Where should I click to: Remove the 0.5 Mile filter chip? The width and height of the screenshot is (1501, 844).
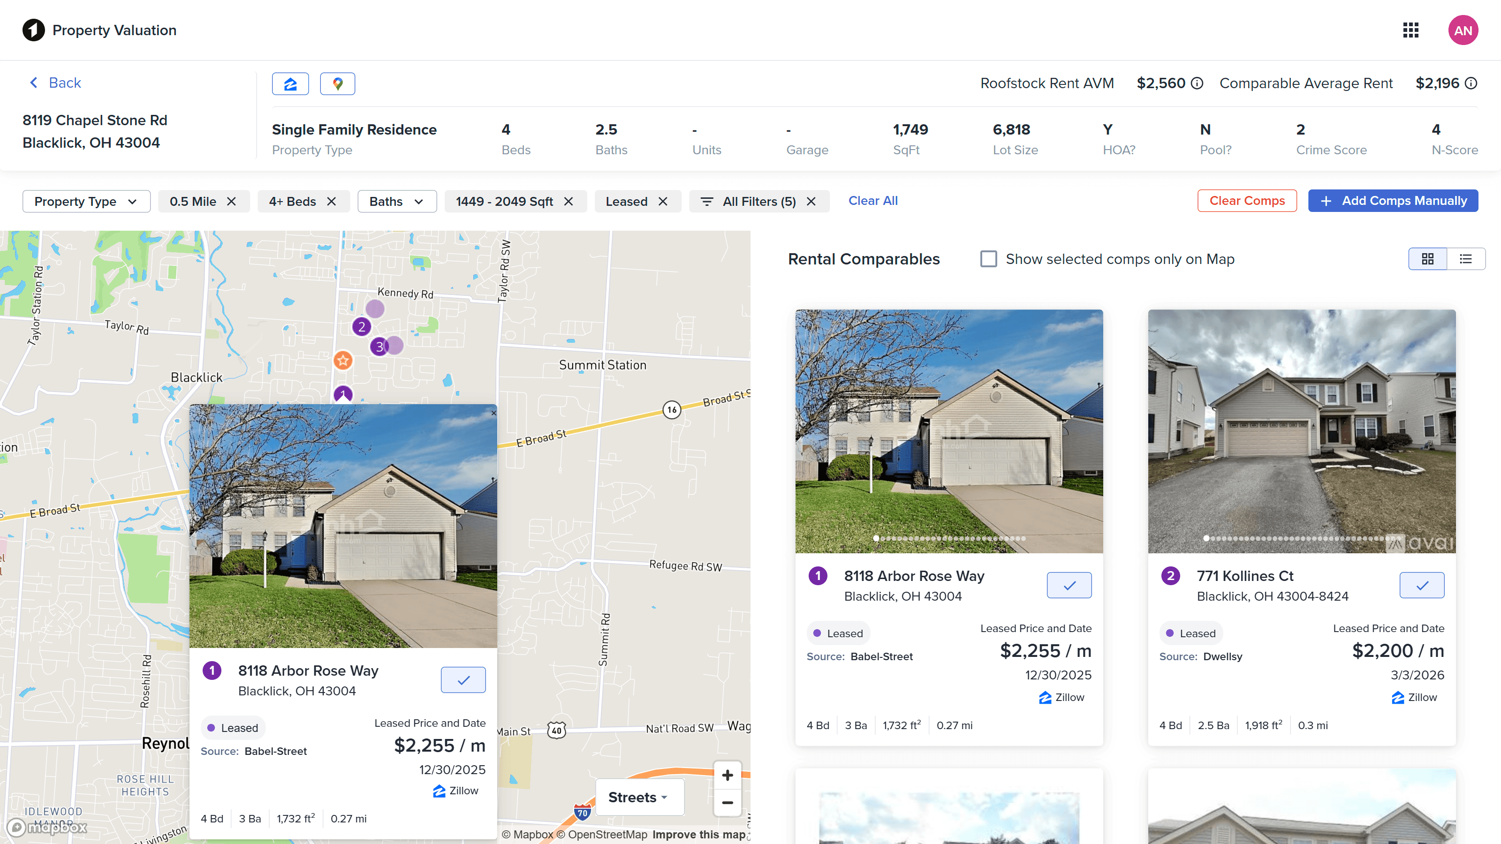(x=231, y=201)
